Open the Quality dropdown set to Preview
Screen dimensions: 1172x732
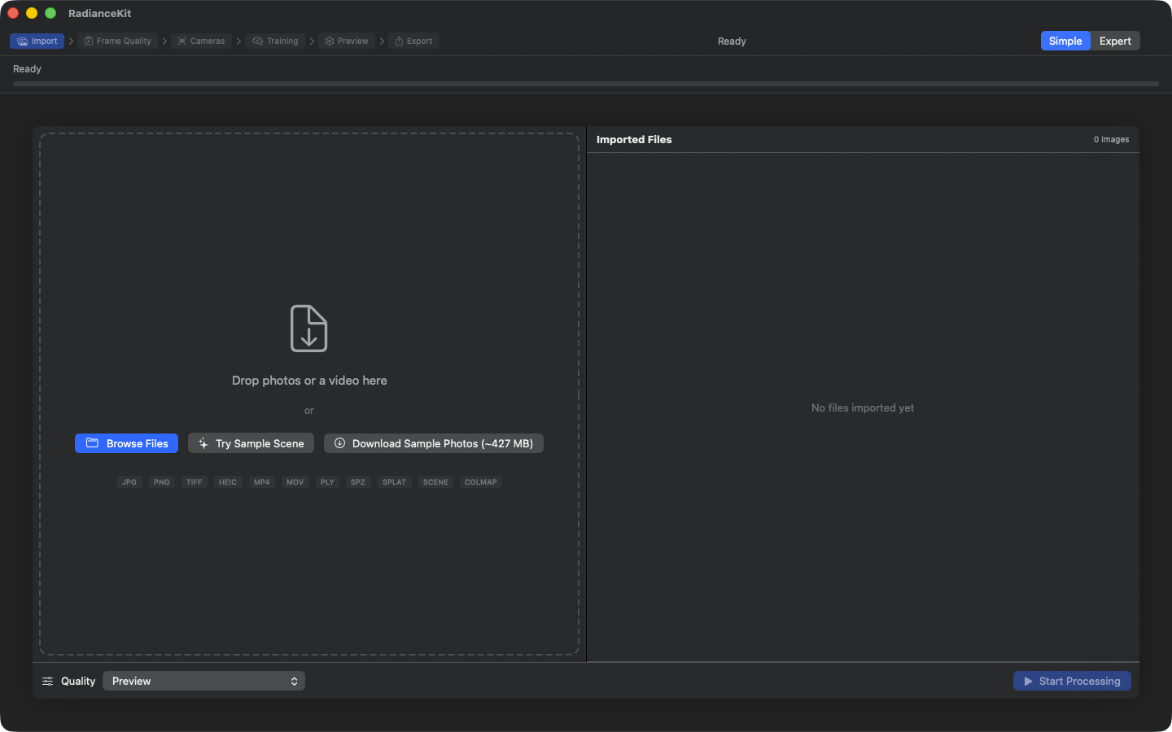pos(203,681)
